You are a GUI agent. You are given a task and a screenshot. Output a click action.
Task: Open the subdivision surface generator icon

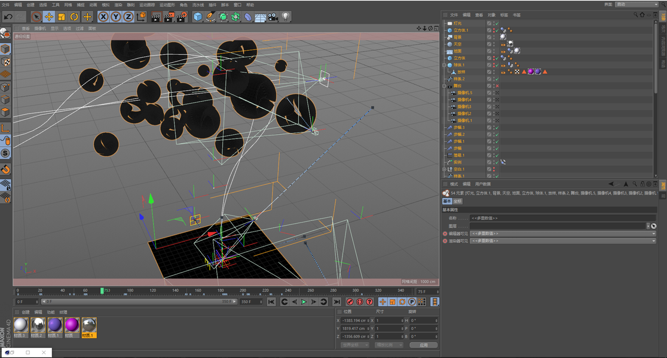223,17
